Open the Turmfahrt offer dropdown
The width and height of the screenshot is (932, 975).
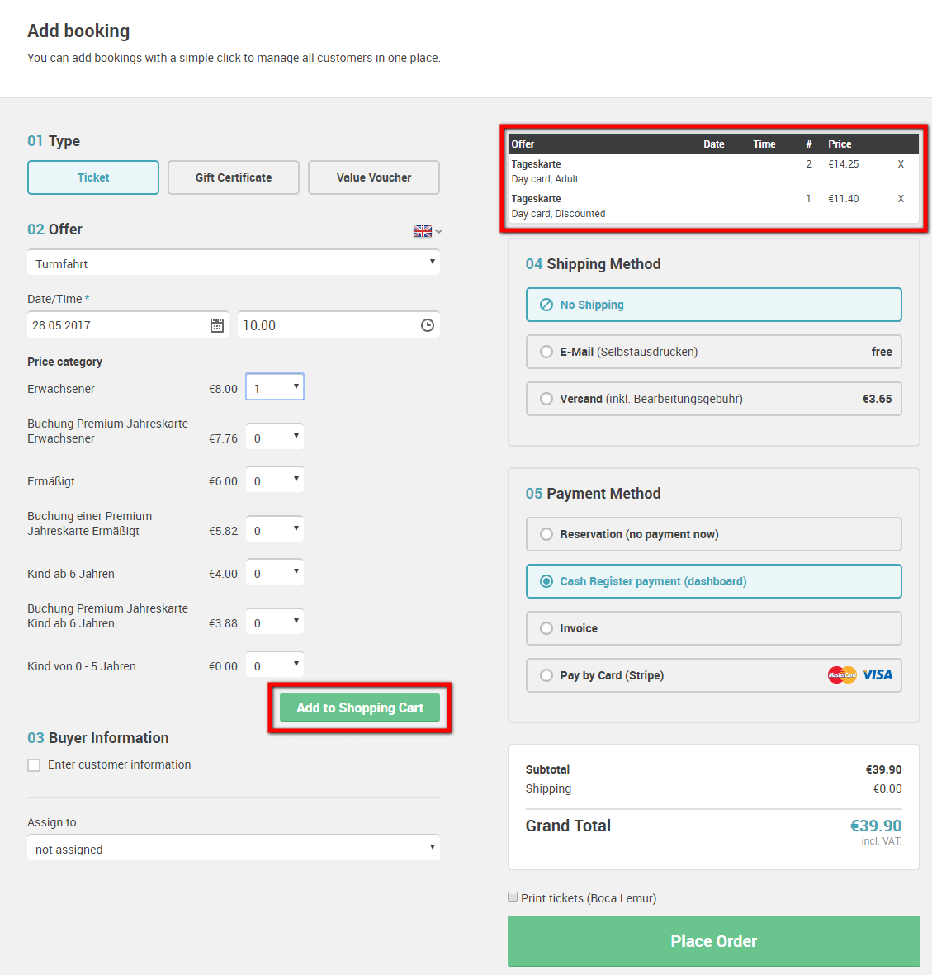233,263
